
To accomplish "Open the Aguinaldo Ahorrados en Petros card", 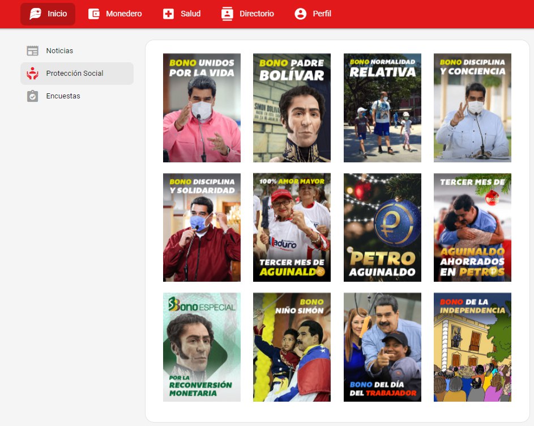I will point(472,227).
